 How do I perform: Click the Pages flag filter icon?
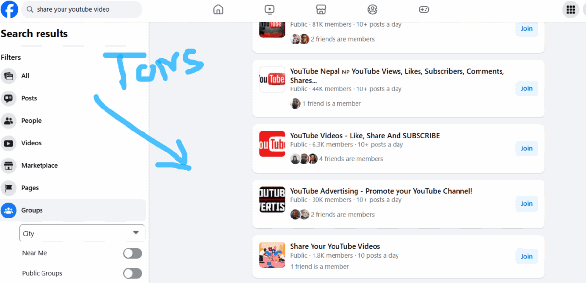tap(9, 188)
